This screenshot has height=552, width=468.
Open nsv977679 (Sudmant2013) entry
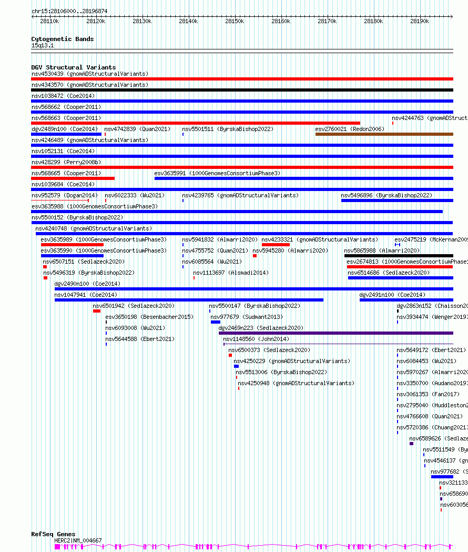tap(247, 317)
